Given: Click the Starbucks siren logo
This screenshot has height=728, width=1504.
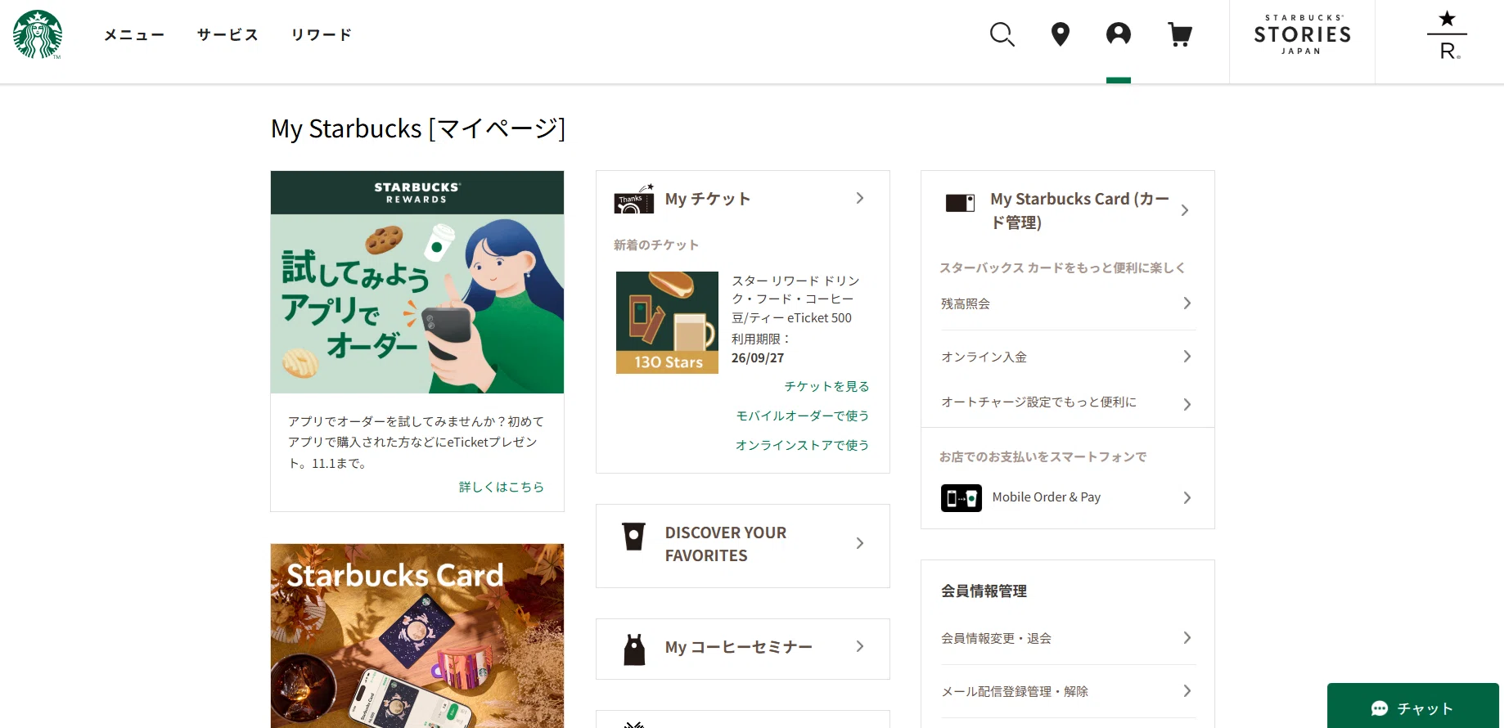Looking at the screenshot, I should pos(38,34).
